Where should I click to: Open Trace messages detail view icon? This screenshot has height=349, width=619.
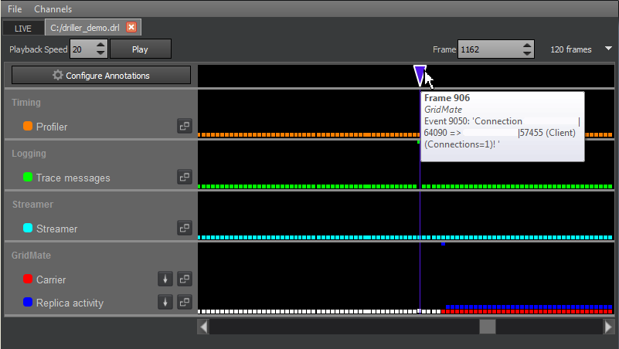click(x=184, y=178)
